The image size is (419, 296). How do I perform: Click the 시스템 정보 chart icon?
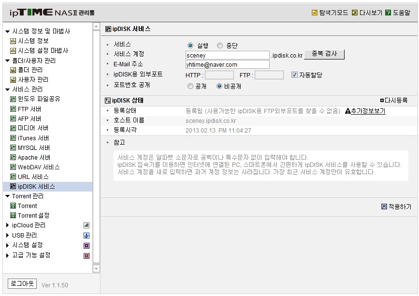click(x=13, y=41)
